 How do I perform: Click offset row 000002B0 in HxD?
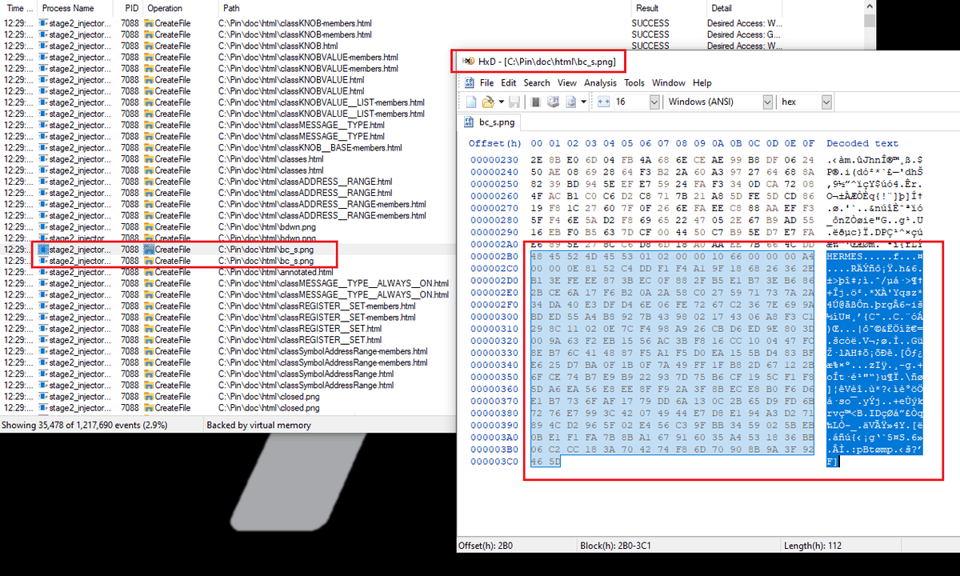[x=495, y=255]
